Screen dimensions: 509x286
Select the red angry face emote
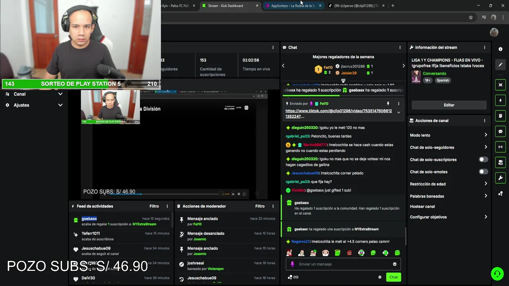(349, 253)
